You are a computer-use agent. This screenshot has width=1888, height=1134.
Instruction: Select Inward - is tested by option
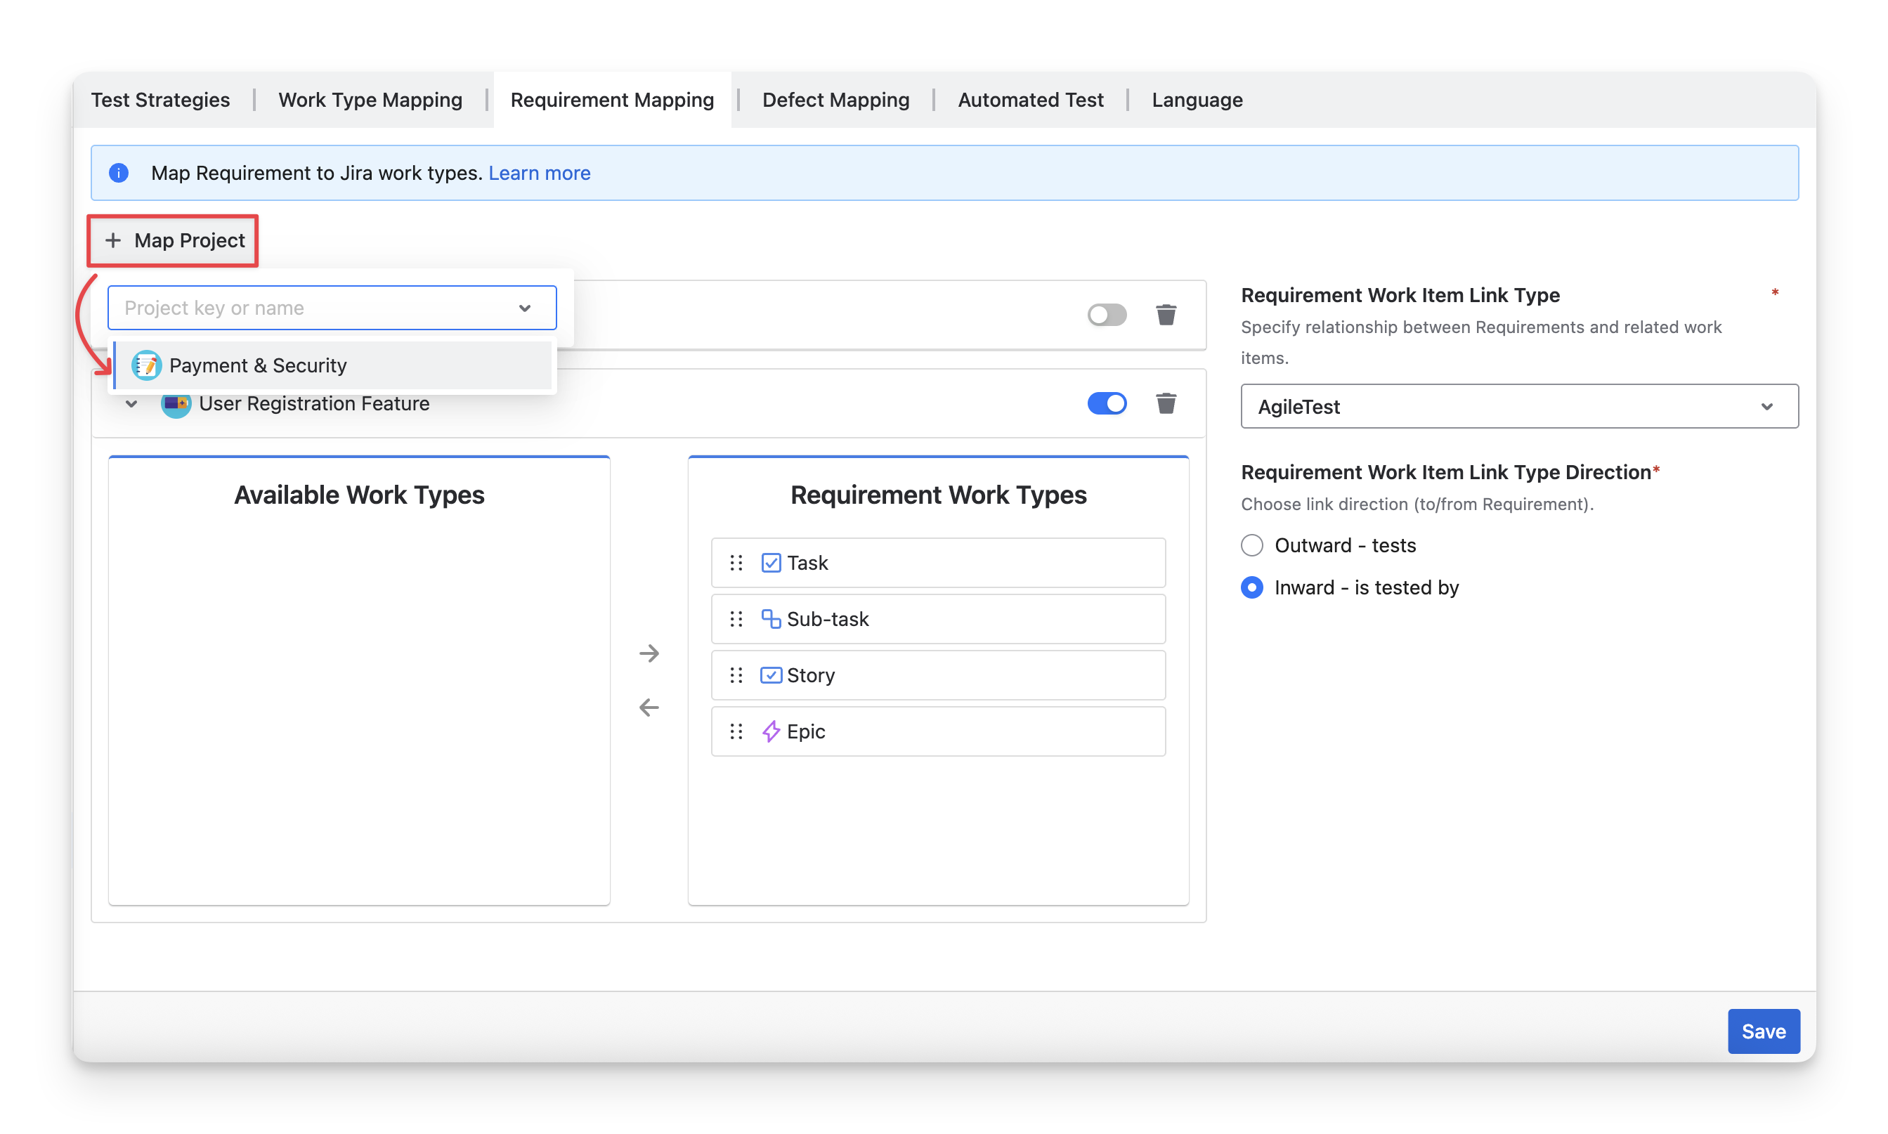(x=1251, y=587)
